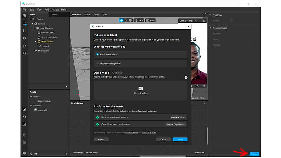Collapse the faceTracker0 tree node
Viewport: 281px width, 158px height.
[x=35, y=41]
